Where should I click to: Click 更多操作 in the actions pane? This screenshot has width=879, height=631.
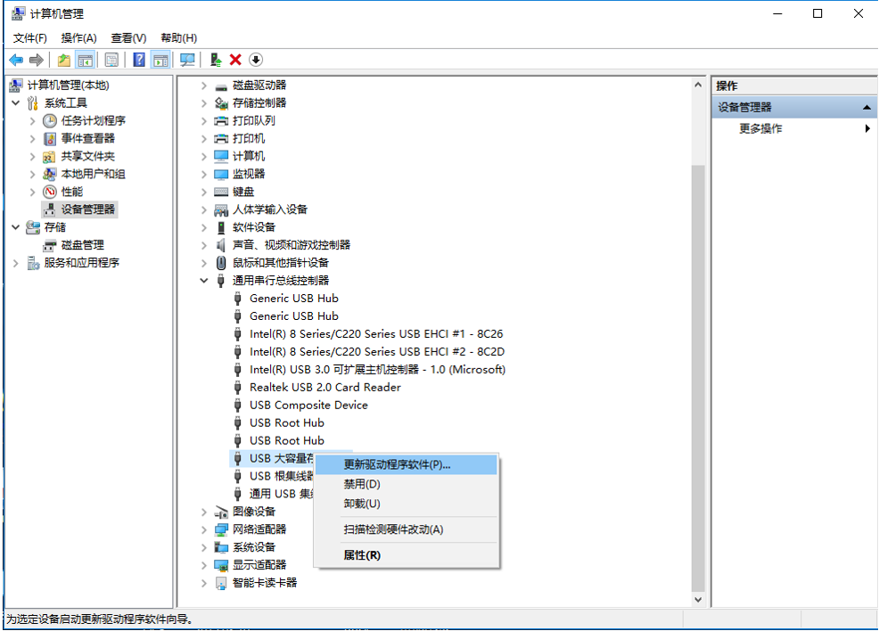(x=760, y=128)
